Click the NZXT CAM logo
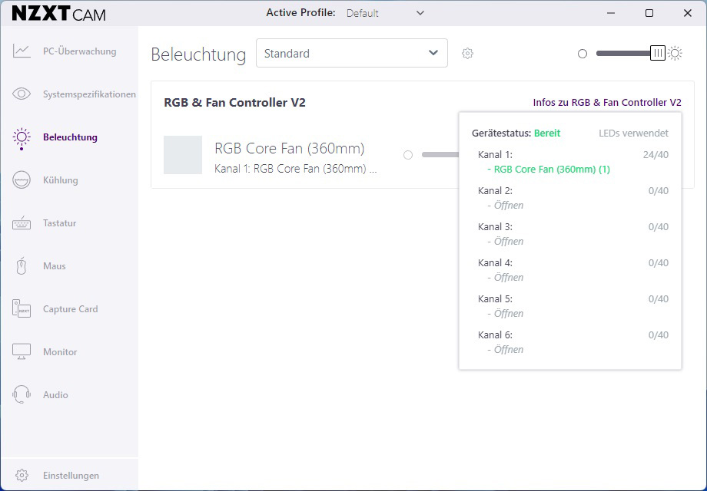 59,14
